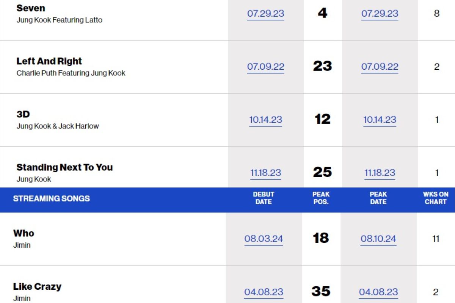455x303 pixels.
Task: Click Like Crazy peak date 04.08.23
Action: coord(378,292)
